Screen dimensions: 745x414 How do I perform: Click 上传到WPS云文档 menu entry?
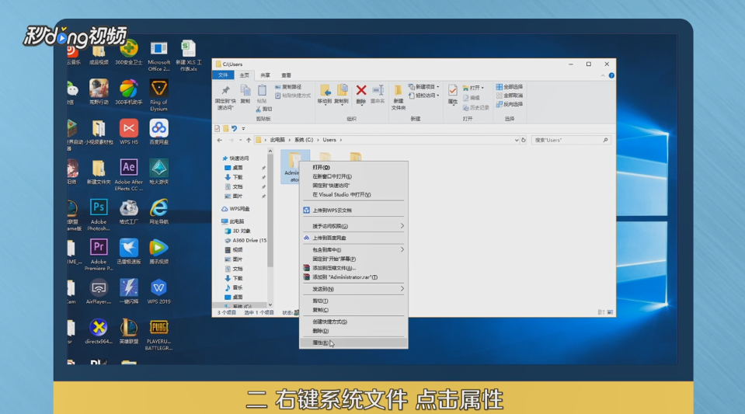tap(353, 210)
